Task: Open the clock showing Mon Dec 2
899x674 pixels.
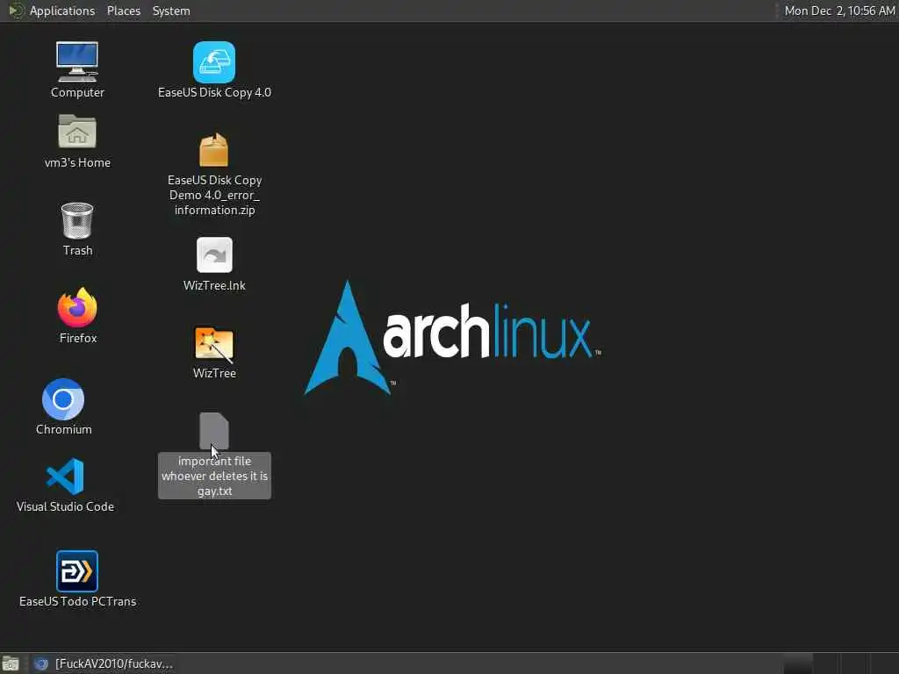Action: coord(839,11)
